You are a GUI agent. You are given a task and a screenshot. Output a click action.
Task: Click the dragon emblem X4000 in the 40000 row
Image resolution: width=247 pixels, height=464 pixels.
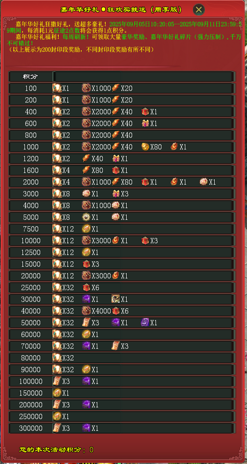pos(86,311)
